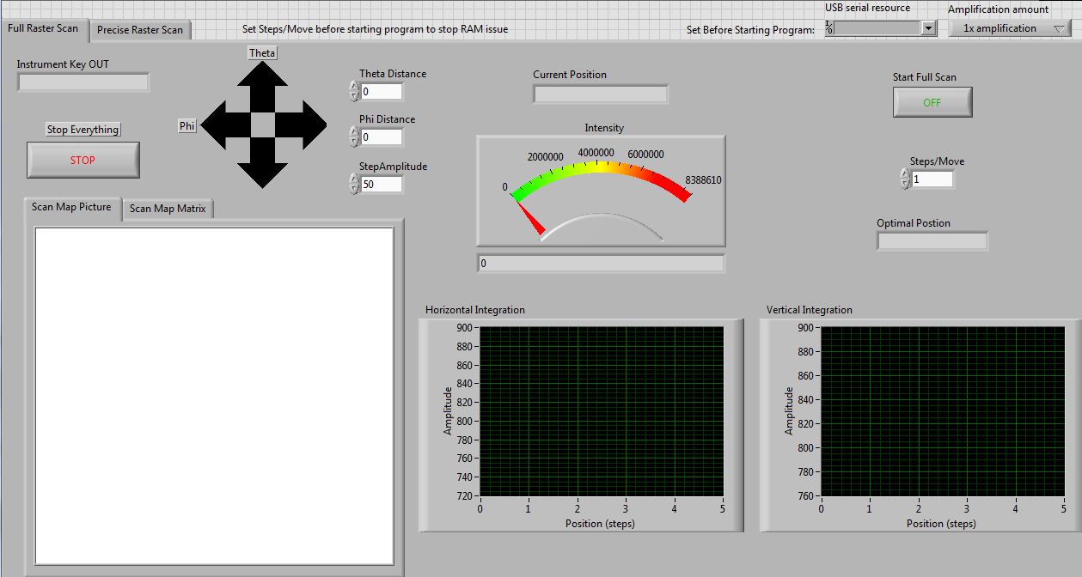Switch to the Precise Raster Scan tab

pyautogui.click(x=140, y=30)
